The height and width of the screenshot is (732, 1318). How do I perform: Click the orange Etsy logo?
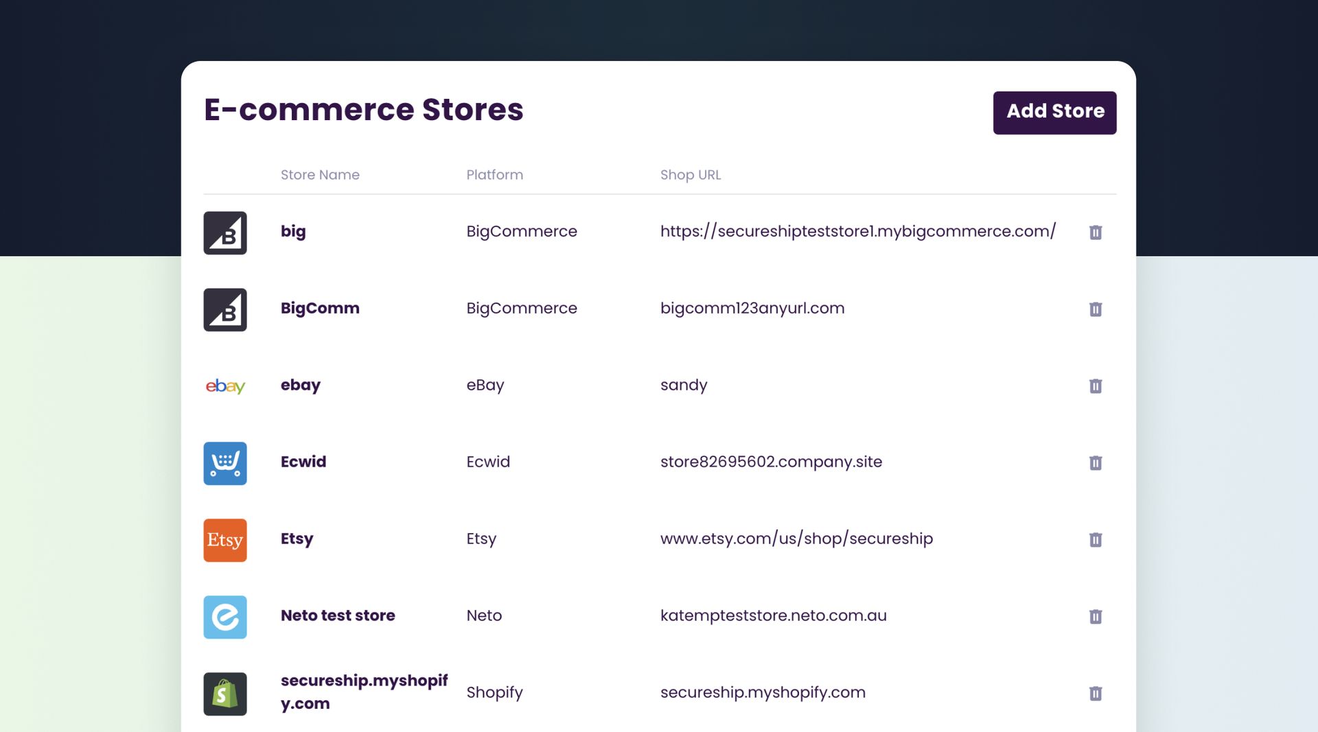[x=224, y=541]
